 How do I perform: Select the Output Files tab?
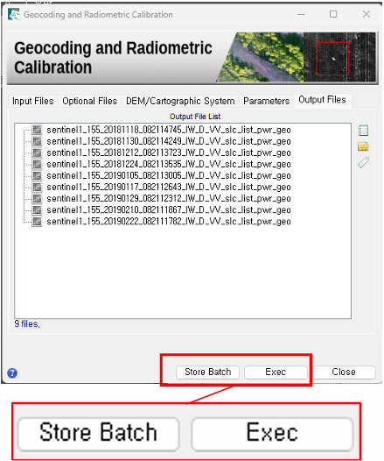(322, 100)
